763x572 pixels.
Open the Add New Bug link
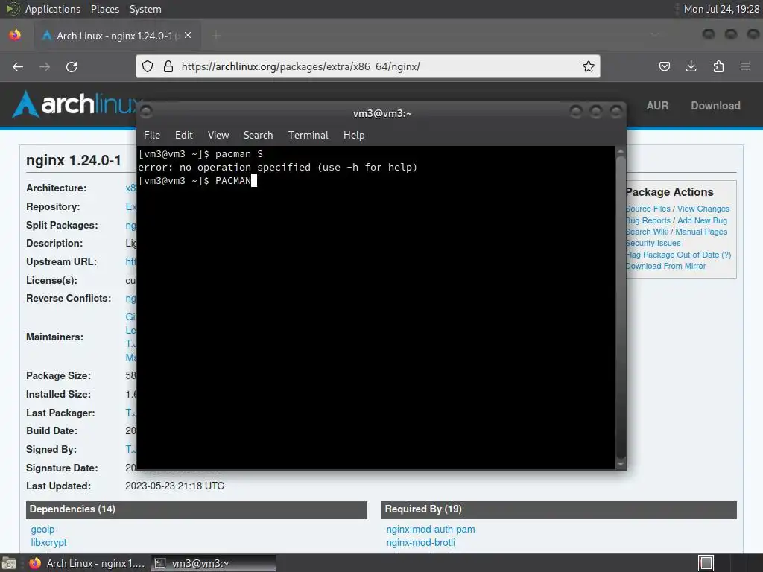[x=702, y=220]
